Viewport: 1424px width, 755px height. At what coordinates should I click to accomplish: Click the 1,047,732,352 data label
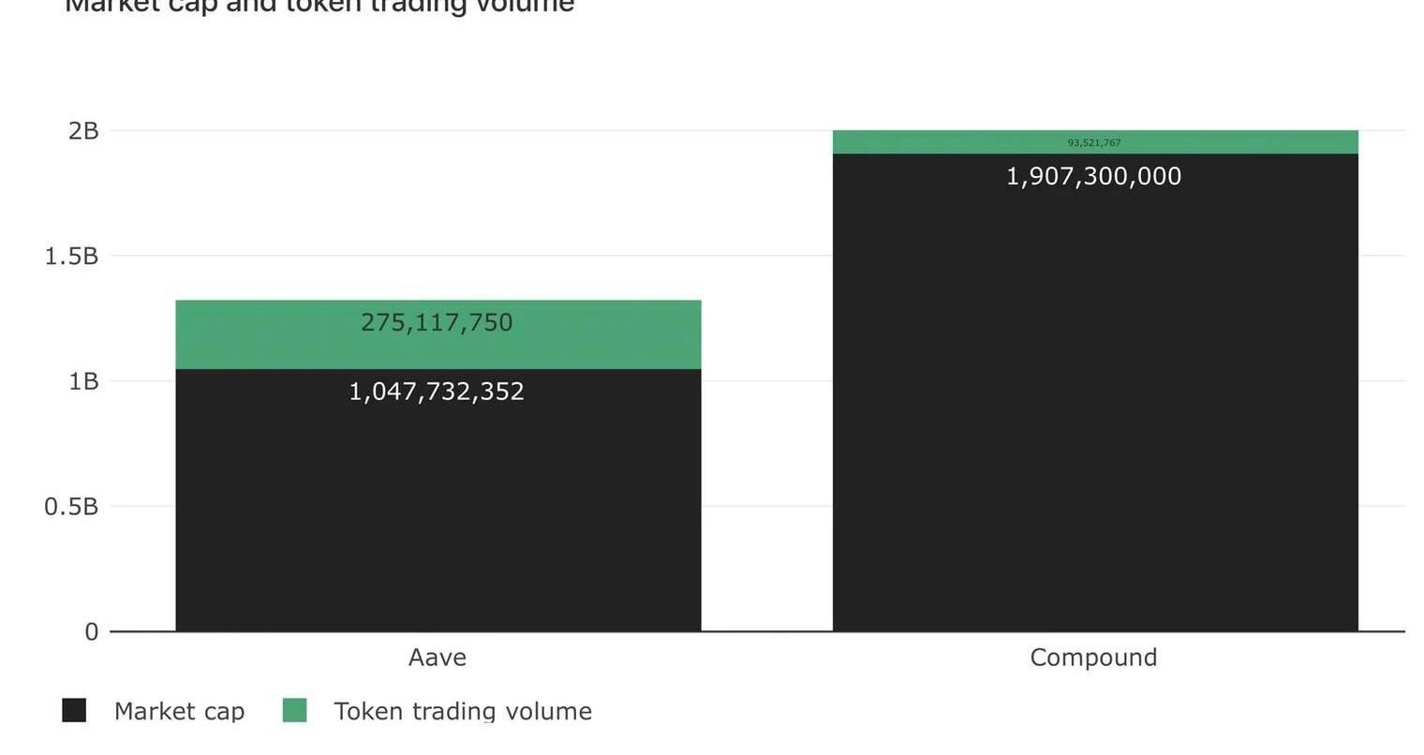pyautogui.click(x=437, y=392)
